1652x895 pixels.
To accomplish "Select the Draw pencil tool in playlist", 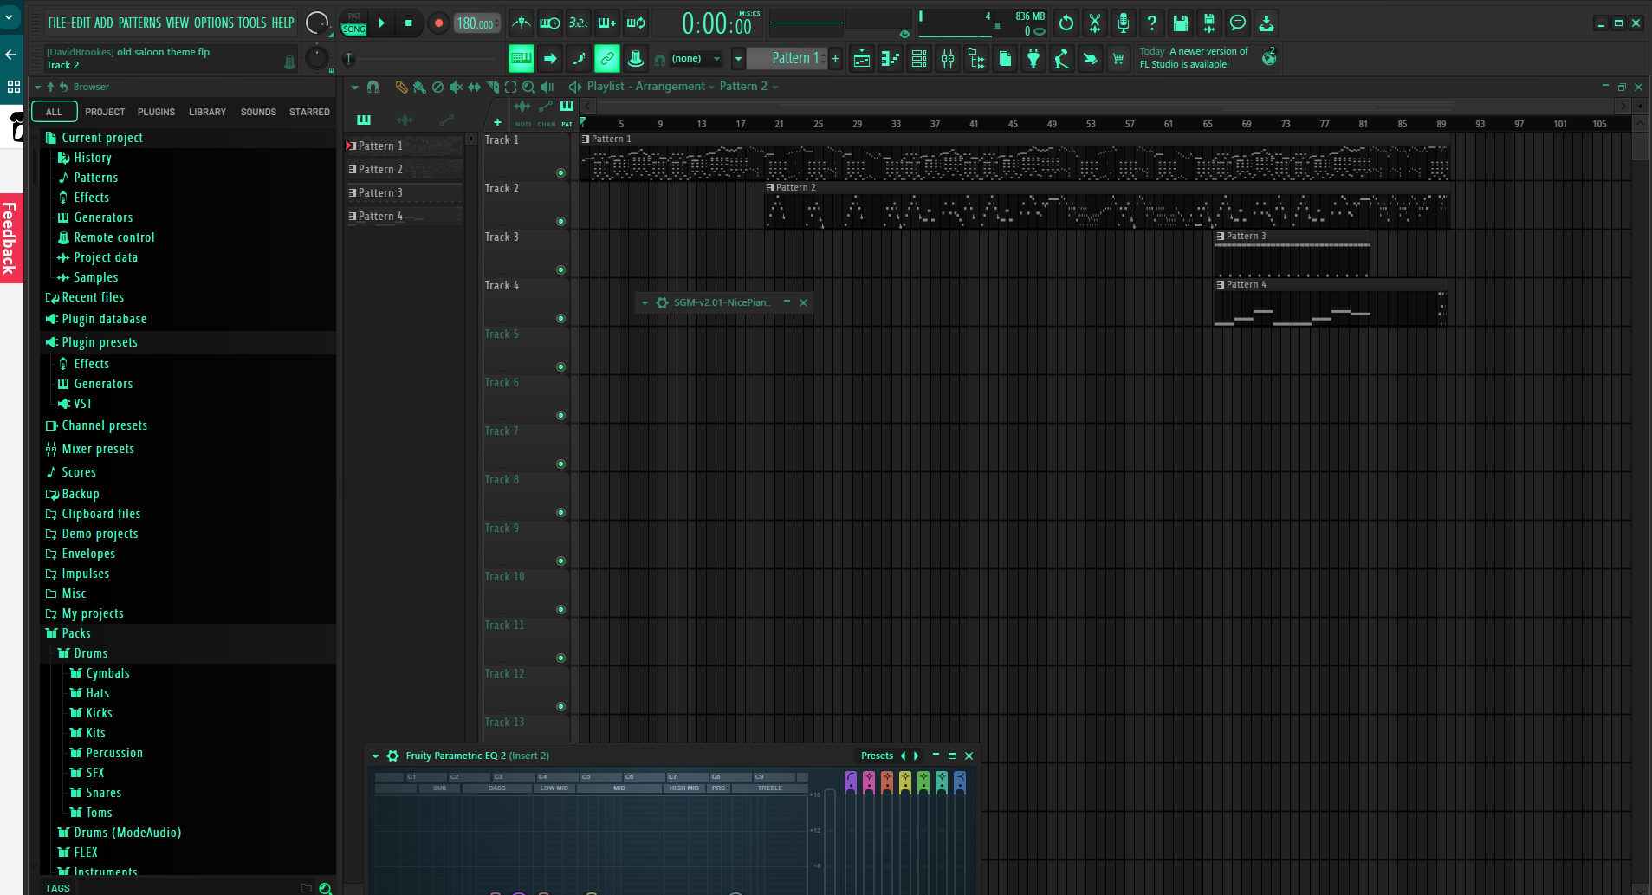I will 401,87.
